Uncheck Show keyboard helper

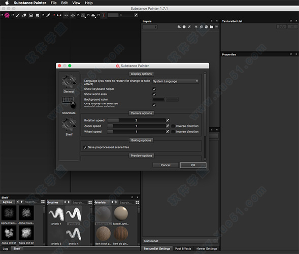point(154,89)
